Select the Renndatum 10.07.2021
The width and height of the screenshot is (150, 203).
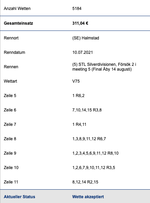coord(82,52)
